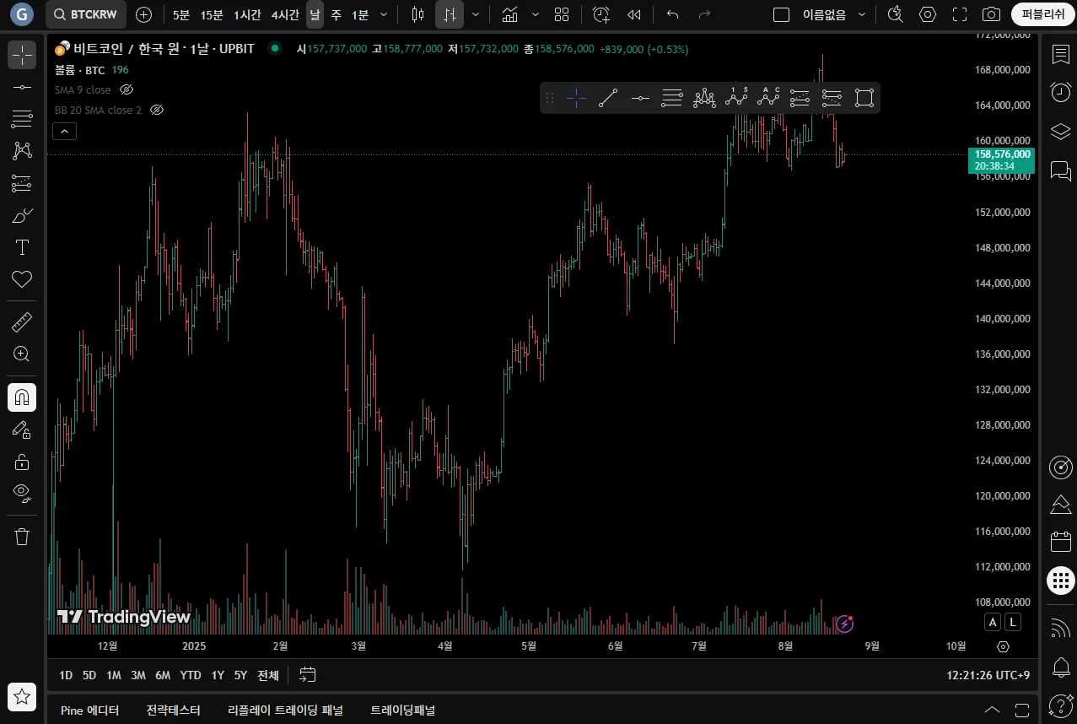The height and width of the screenshot is (724, 1077).
Task: Toggle hide all drawings eye icon
Action: (x=22, y=493)
